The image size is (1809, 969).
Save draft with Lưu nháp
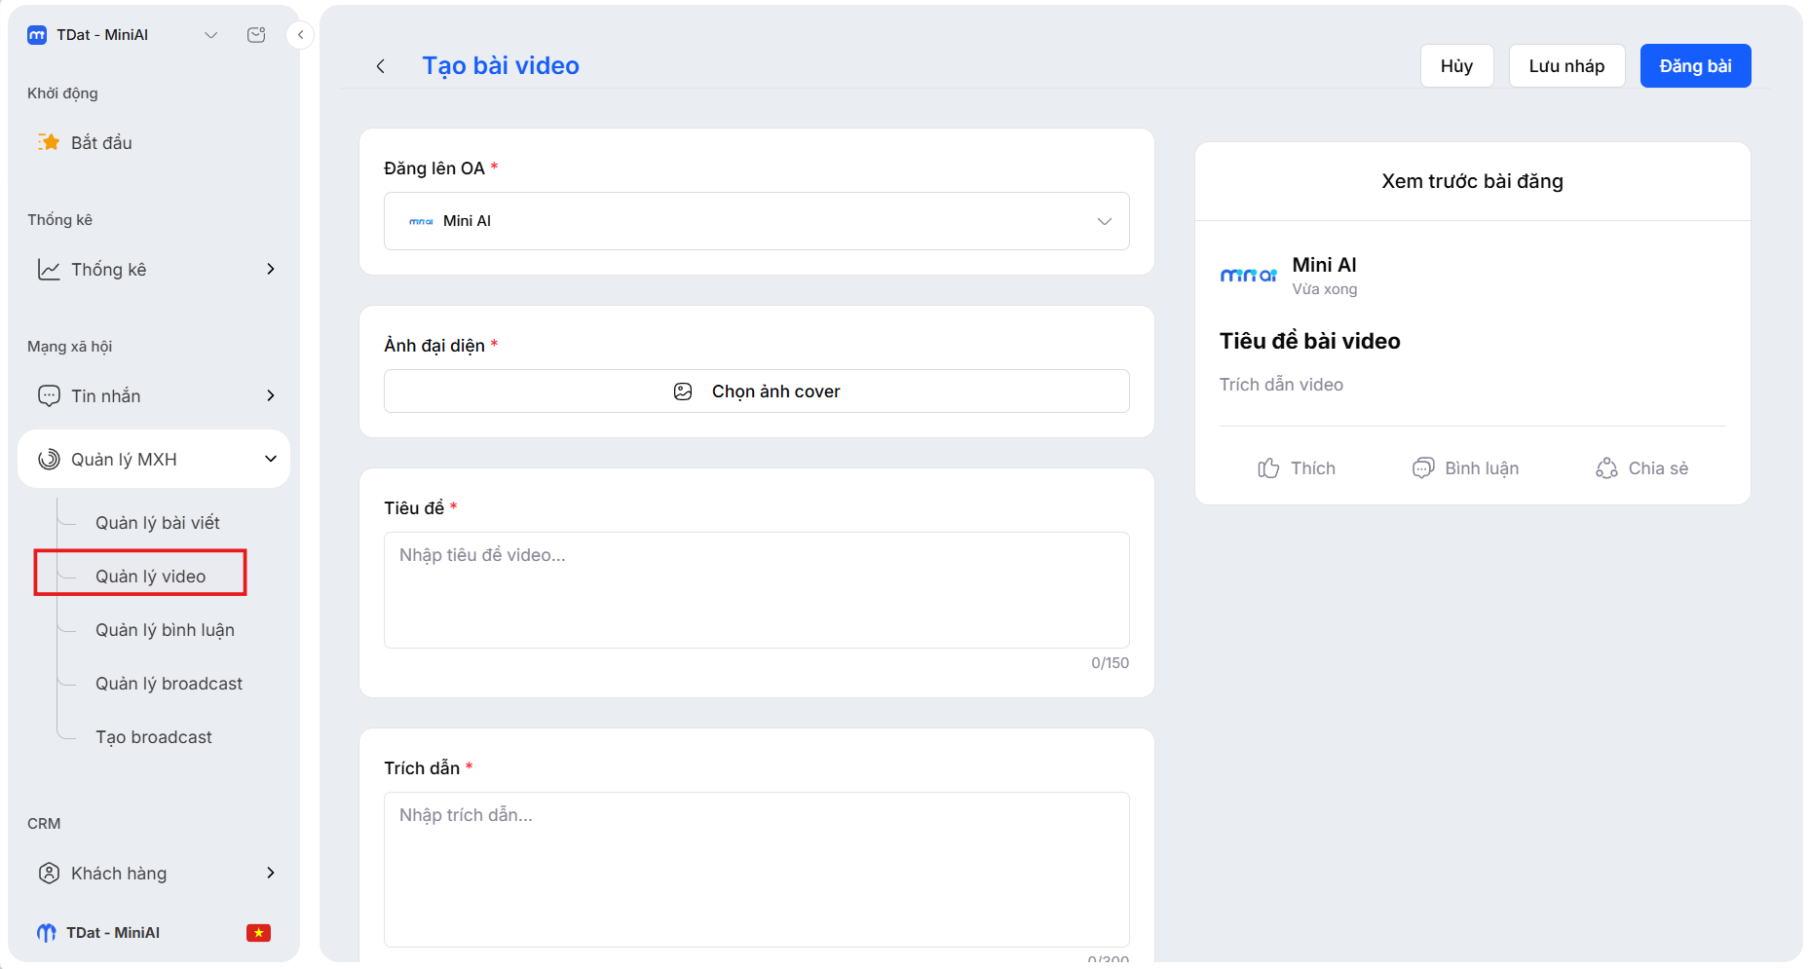[x=1566, y=66]
